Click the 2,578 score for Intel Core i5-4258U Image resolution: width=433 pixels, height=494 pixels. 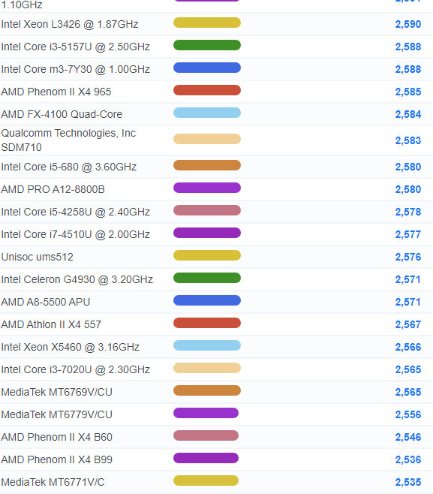point(408,212)
